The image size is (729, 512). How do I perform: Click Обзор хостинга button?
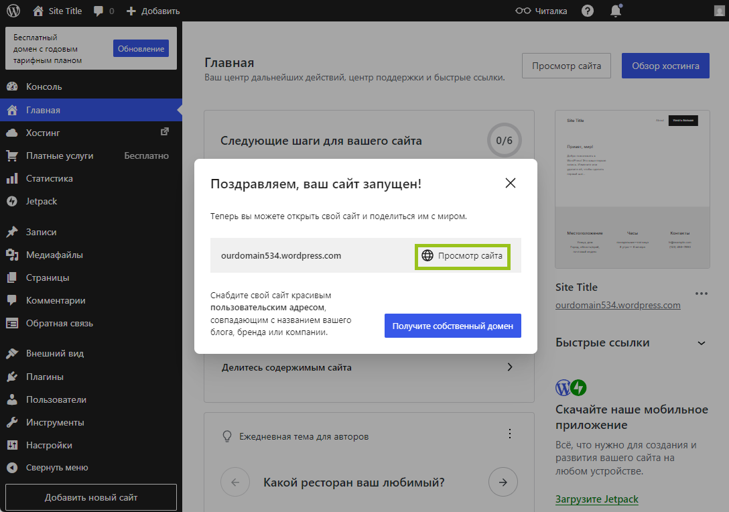[x=665, y=66]
